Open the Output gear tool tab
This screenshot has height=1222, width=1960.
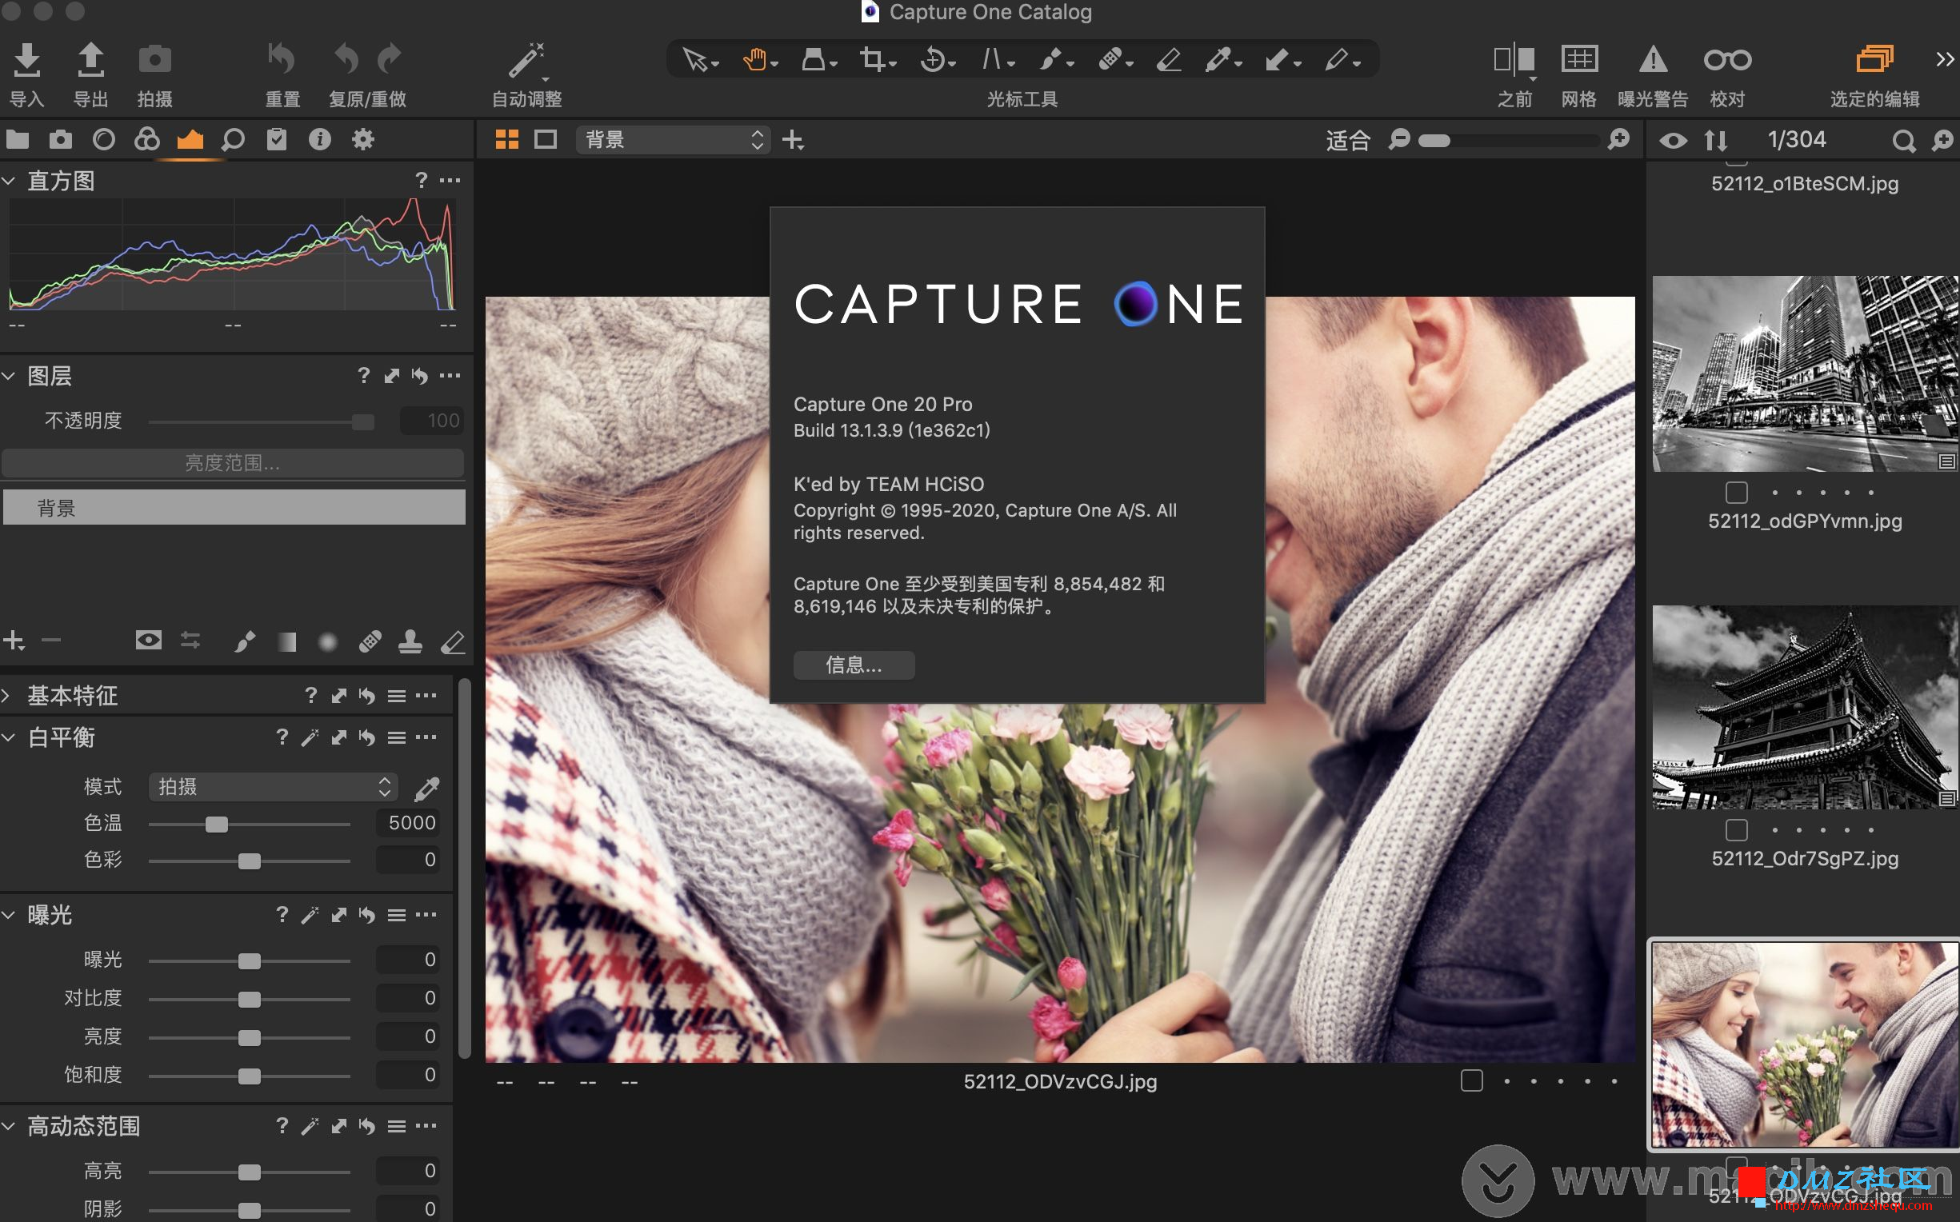click(363, 139)
